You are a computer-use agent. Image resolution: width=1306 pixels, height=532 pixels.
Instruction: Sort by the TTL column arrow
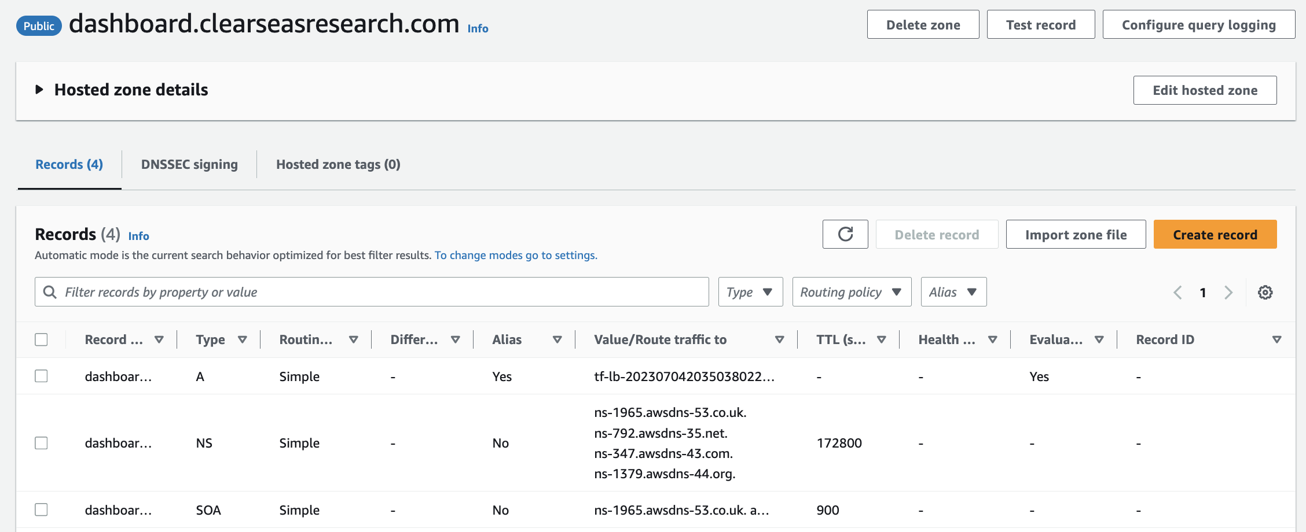[881, 340]
